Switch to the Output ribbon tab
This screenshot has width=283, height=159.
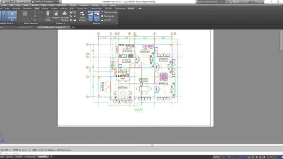pyautogui.click(x=54, y=8)
